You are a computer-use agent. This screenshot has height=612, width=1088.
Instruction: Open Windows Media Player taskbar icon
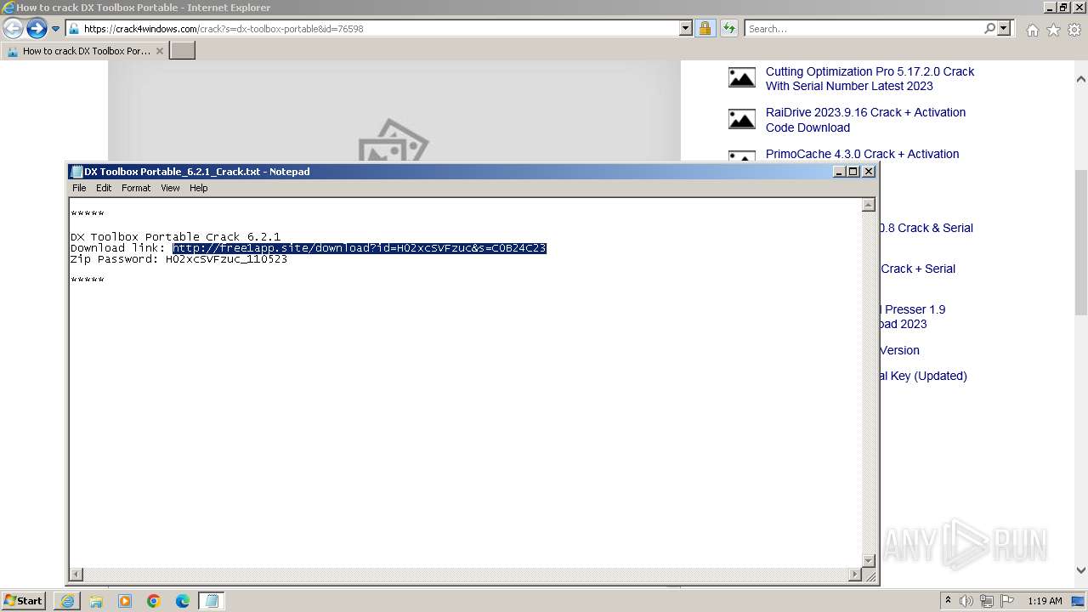click(x=125, y=601)
